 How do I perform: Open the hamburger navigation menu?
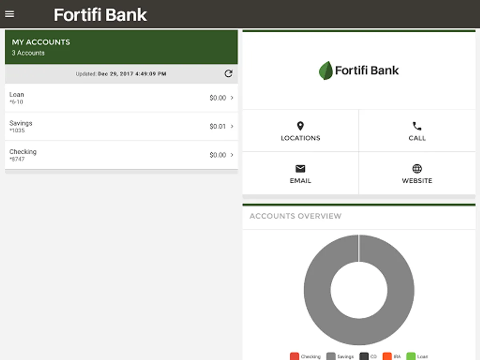point(9,14)
